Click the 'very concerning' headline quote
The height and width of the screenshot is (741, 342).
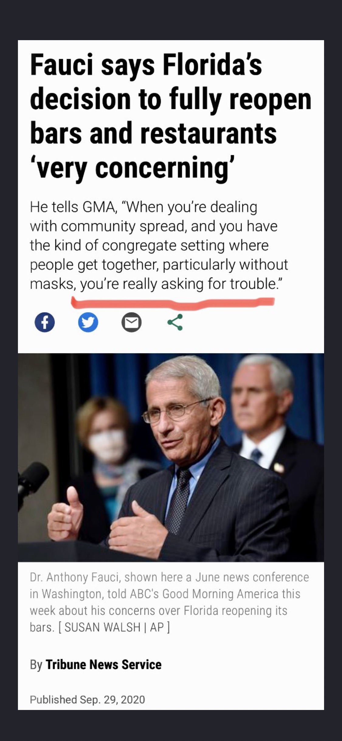click(133, 167)
